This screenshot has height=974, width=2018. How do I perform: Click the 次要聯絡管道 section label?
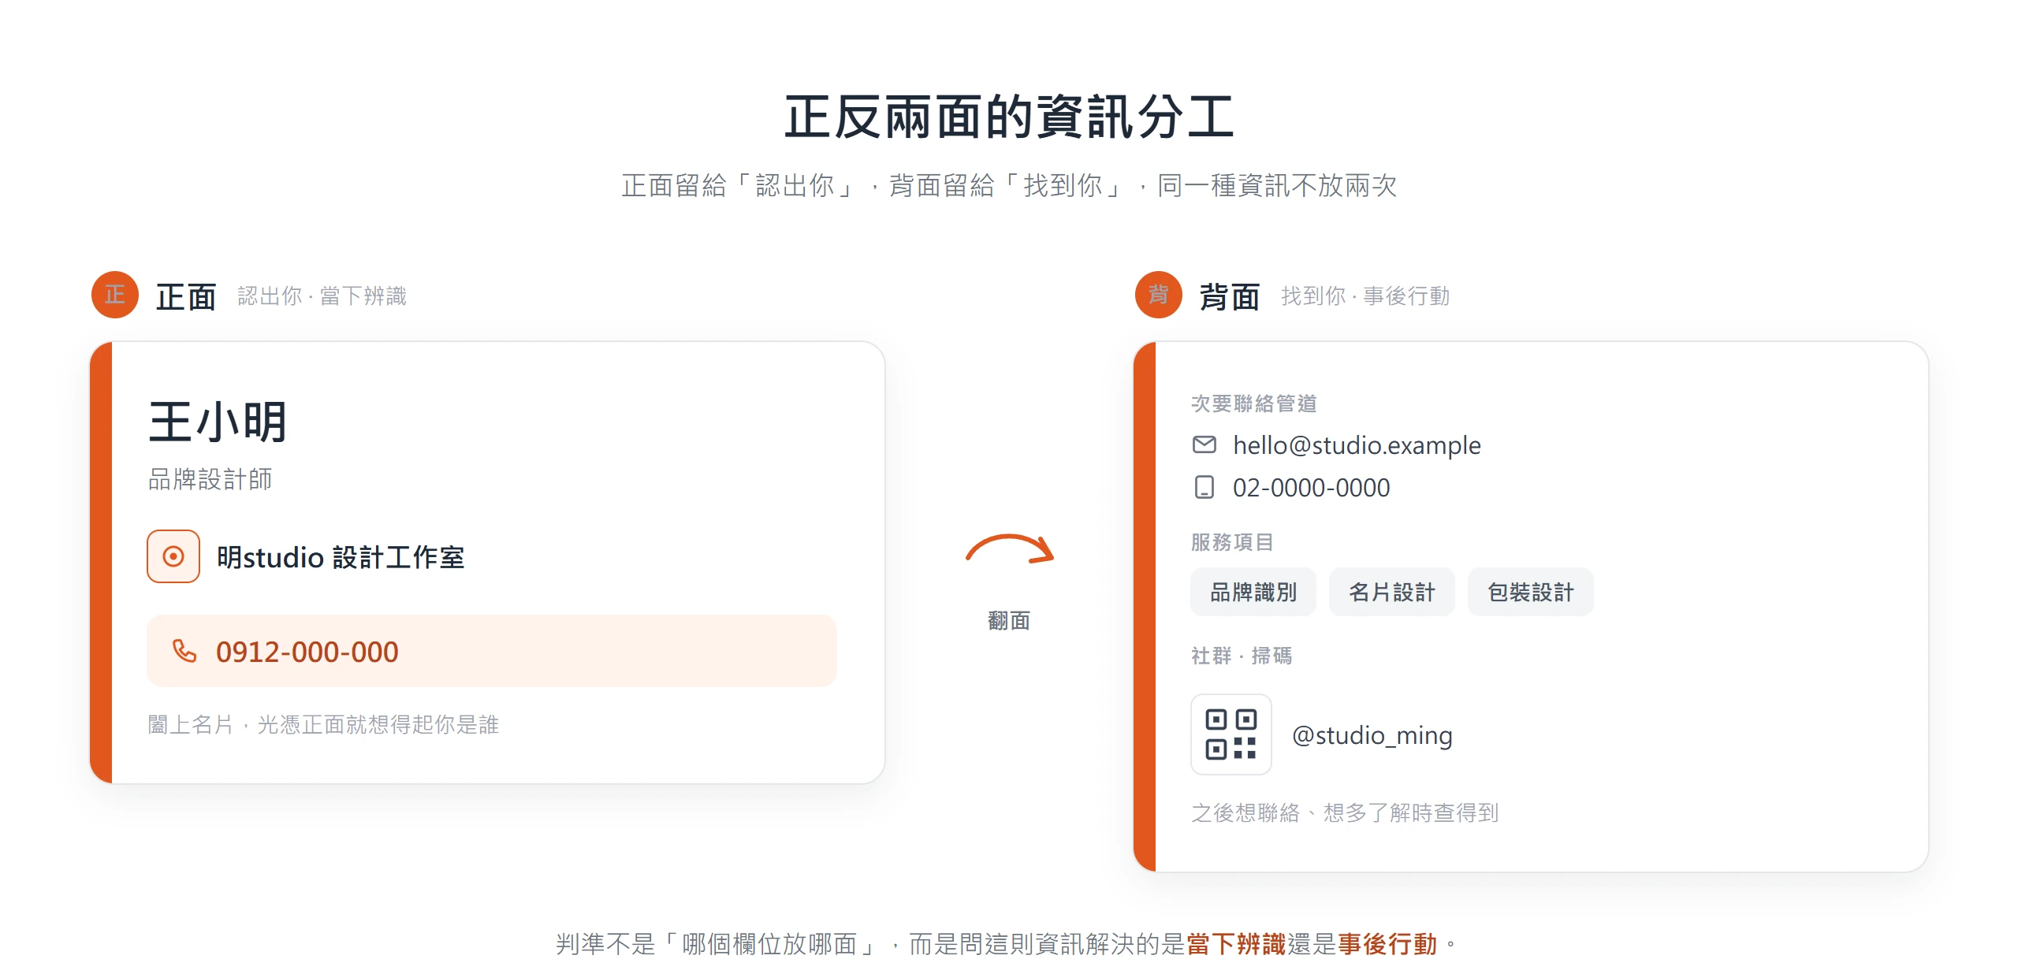pos(1253,403)
